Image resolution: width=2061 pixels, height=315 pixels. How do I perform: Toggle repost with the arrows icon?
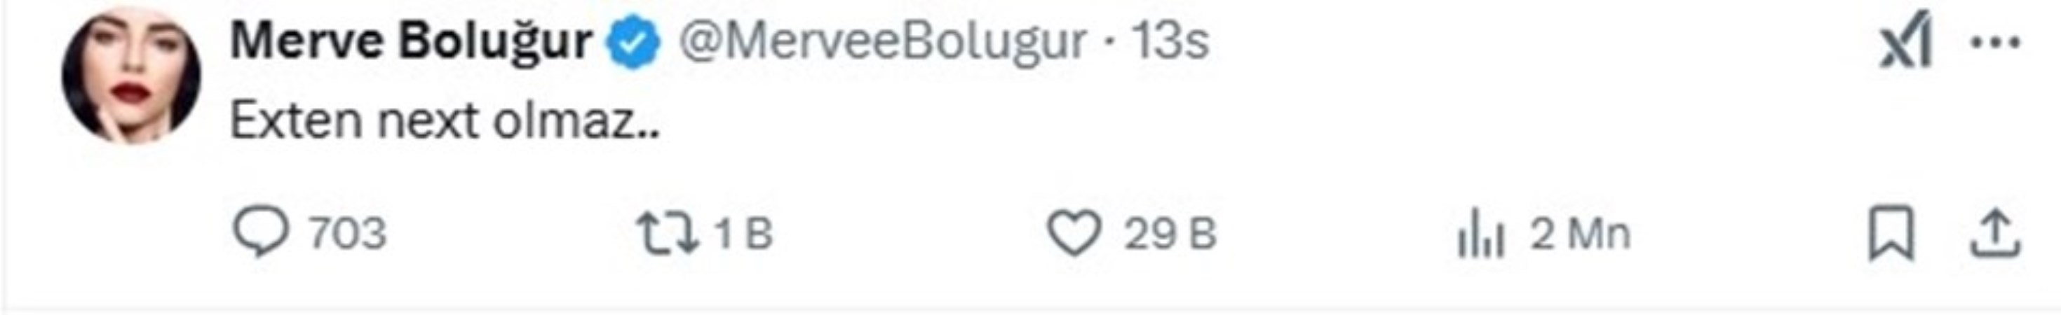point(666,234)
